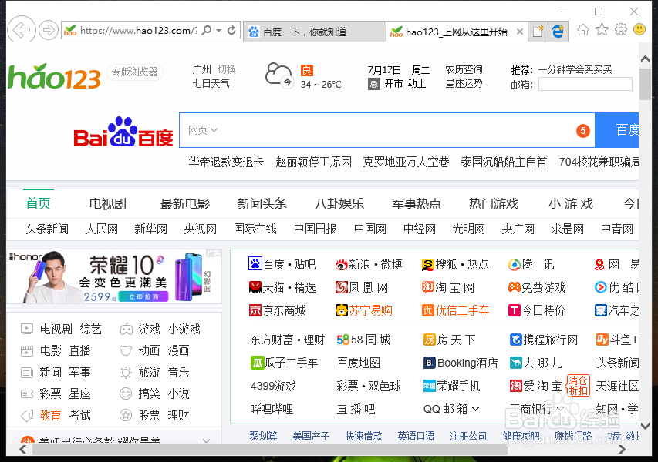Viewport: 658px width, 462px height.
Task: Select the 电视剧 navigation tab
Action: pyautogui.click(x=107, y=203)
